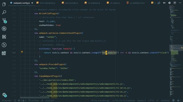Click 'webpack.ProvidePlugin' in the code
Viewport: 183px width, 102px height.
(x=51, y=64)
